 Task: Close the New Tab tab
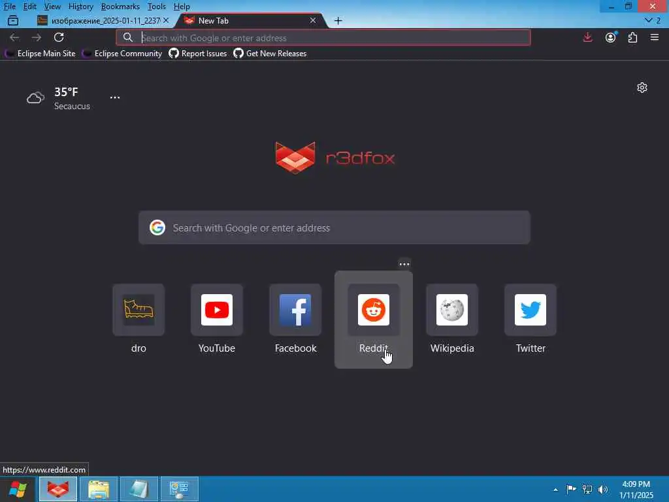tap(313, 20)
